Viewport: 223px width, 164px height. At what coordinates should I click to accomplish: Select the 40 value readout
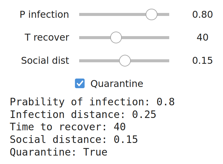pos(202,37)
